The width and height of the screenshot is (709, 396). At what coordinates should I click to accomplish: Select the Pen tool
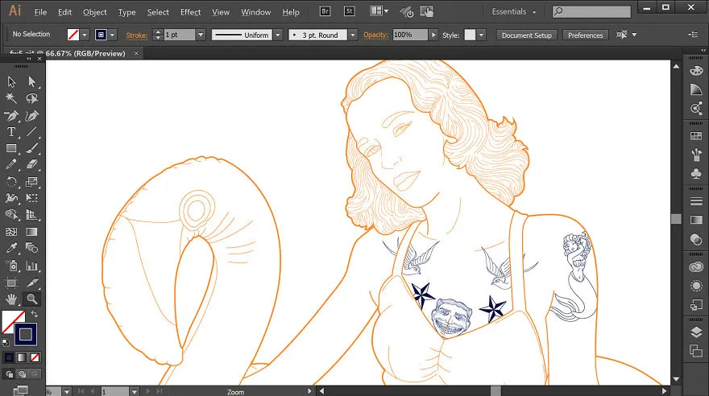click(11, 116)
